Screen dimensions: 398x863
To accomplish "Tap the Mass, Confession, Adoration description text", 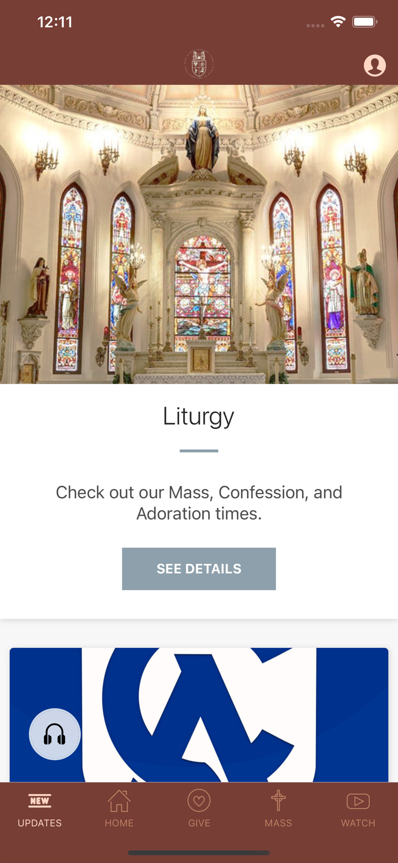I will pyautogui.click(x=199, y=503).
